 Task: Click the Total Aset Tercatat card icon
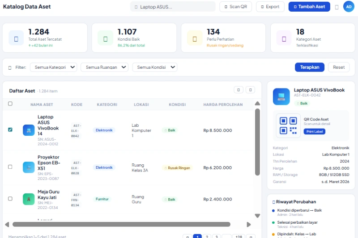[16, 39]
